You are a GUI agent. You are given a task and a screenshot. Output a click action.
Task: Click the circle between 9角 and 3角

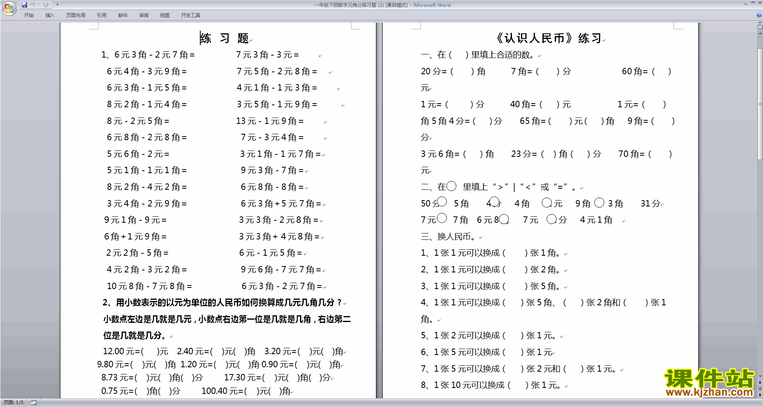[x=599, y=203]
